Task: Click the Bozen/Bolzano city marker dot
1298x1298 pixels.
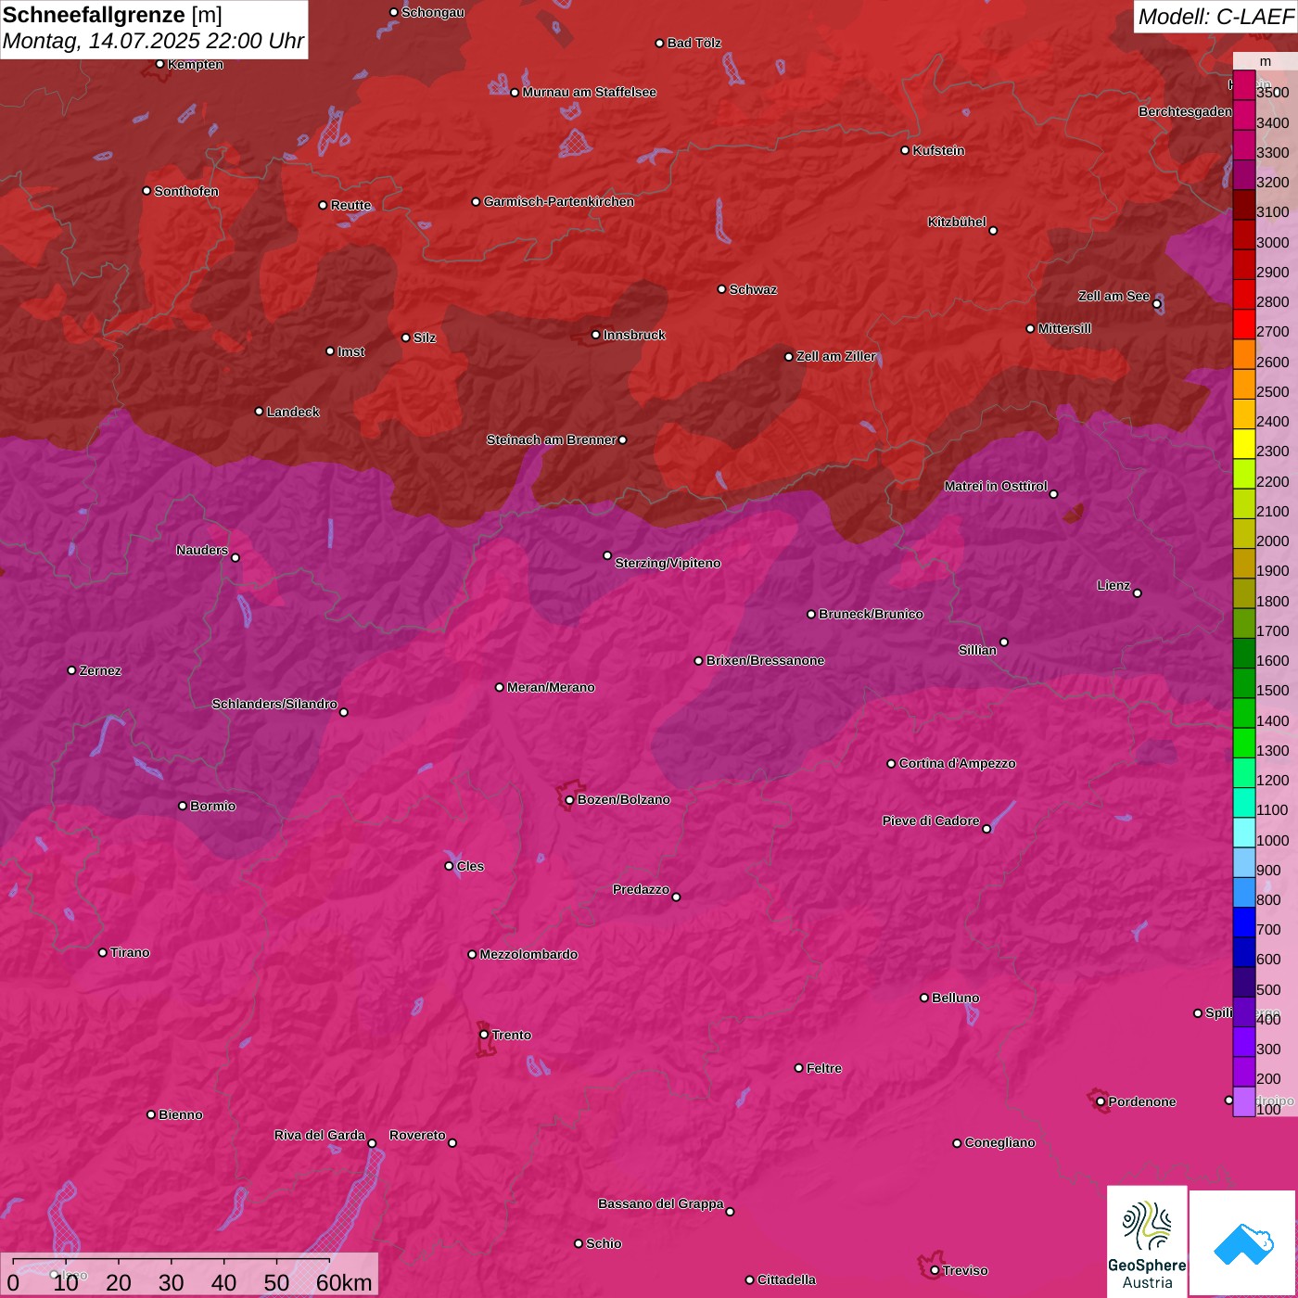Action: 569,799
